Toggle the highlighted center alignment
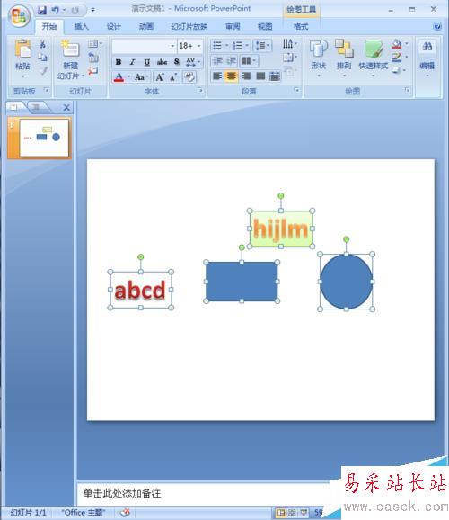The width and height of the screenshot is (449, 520). click(232, 76)
